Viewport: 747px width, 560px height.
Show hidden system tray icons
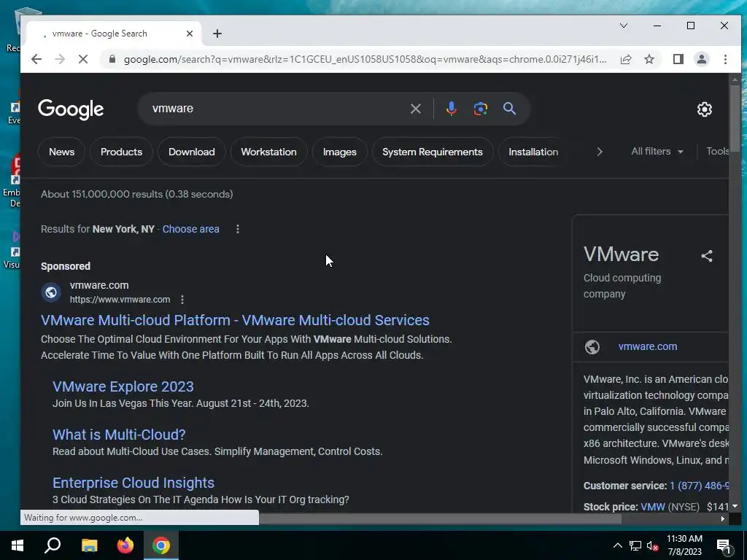[x=617, y=545]
